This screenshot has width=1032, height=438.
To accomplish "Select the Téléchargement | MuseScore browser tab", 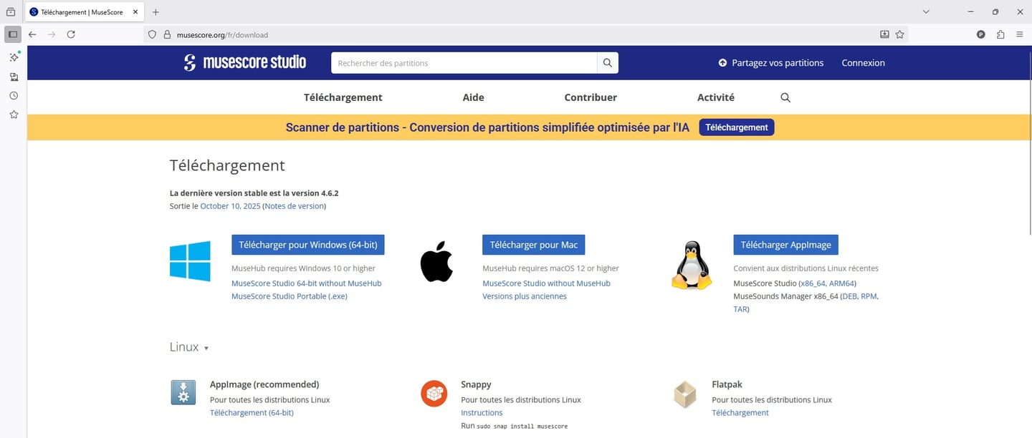I will pyautogui.click(x=85, y=12).
